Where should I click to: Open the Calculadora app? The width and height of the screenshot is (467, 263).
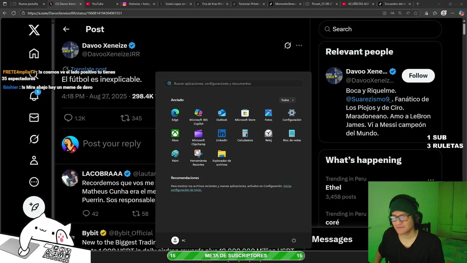click(x=245, y=135)
